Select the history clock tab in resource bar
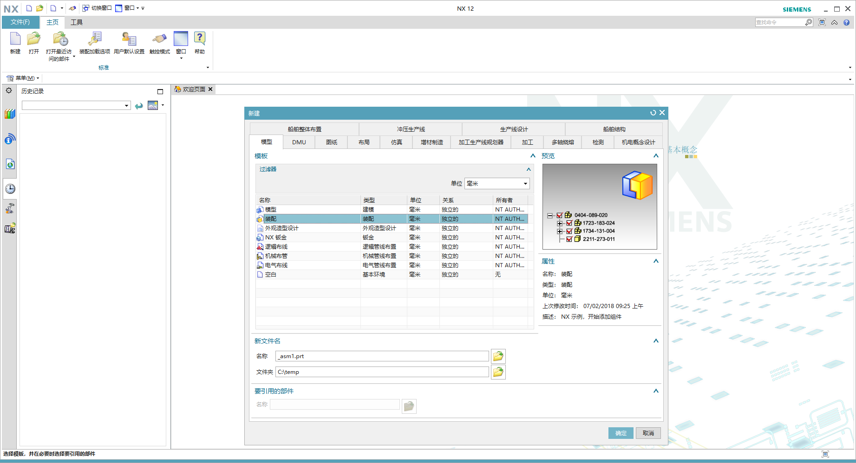This screenshot has width=856, height=463. click(10, 188)
